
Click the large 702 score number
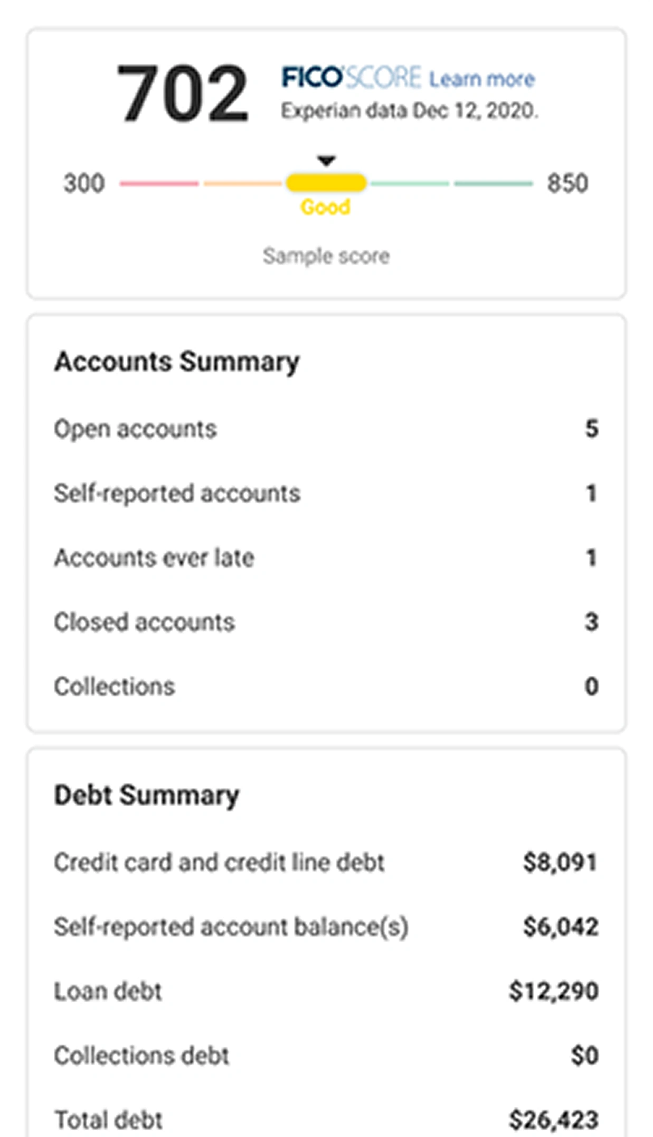coord(182,94)
